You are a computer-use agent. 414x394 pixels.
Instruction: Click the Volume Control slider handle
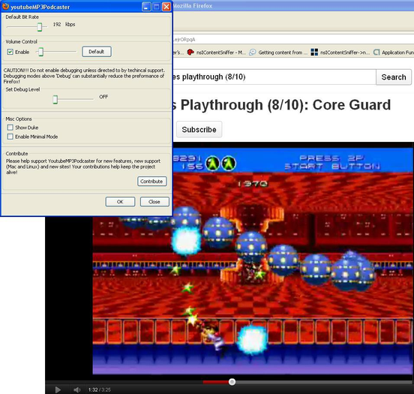tap(40, 52)
